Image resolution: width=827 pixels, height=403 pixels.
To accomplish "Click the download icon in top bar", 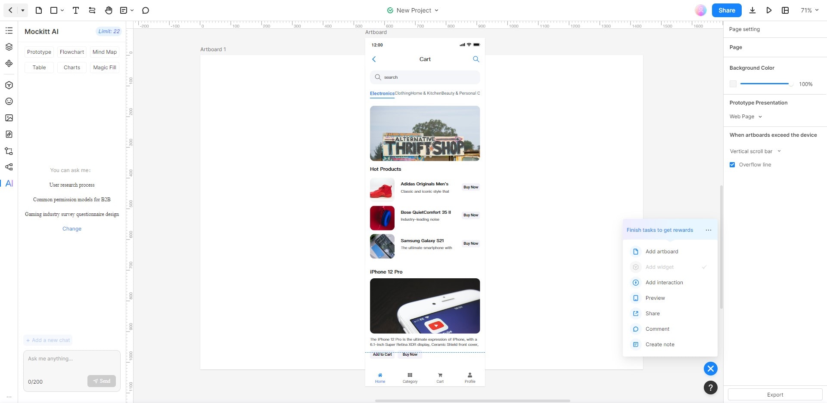I will [x=752, y=10].
